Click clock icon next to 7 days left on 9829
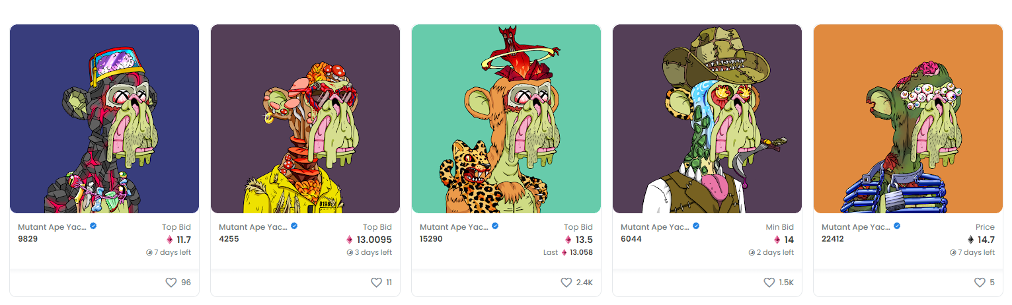The width and height of the screenshot is (1012, 305). point(149,252)
